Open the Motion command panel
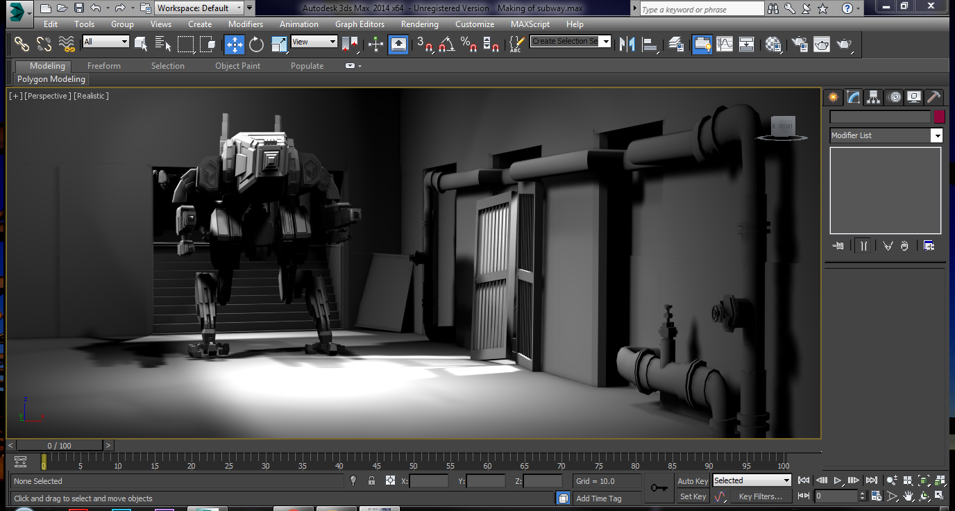 [x=895, y=97]
